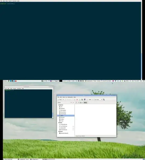Click the battery indicator in panel
Image resolution: width=145 pixels, height=160 pixels.
(x=126, y=81)
